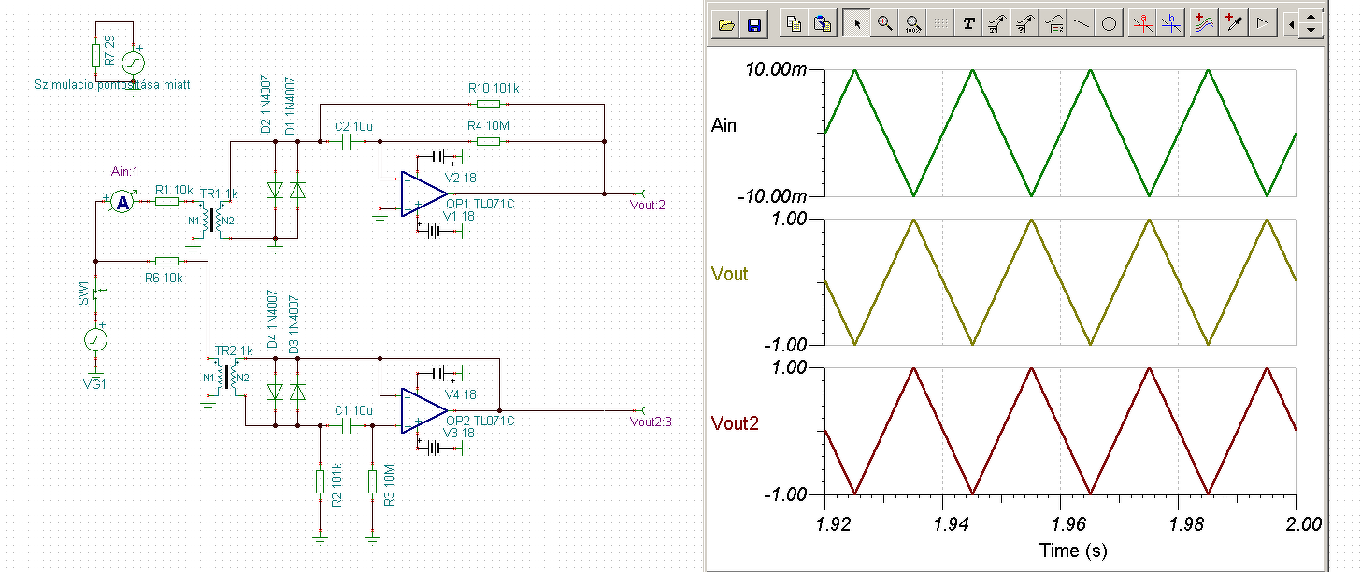The image size is (1361, 572).
Task: Click the Ain curve label
Action: tap(723, 125)
